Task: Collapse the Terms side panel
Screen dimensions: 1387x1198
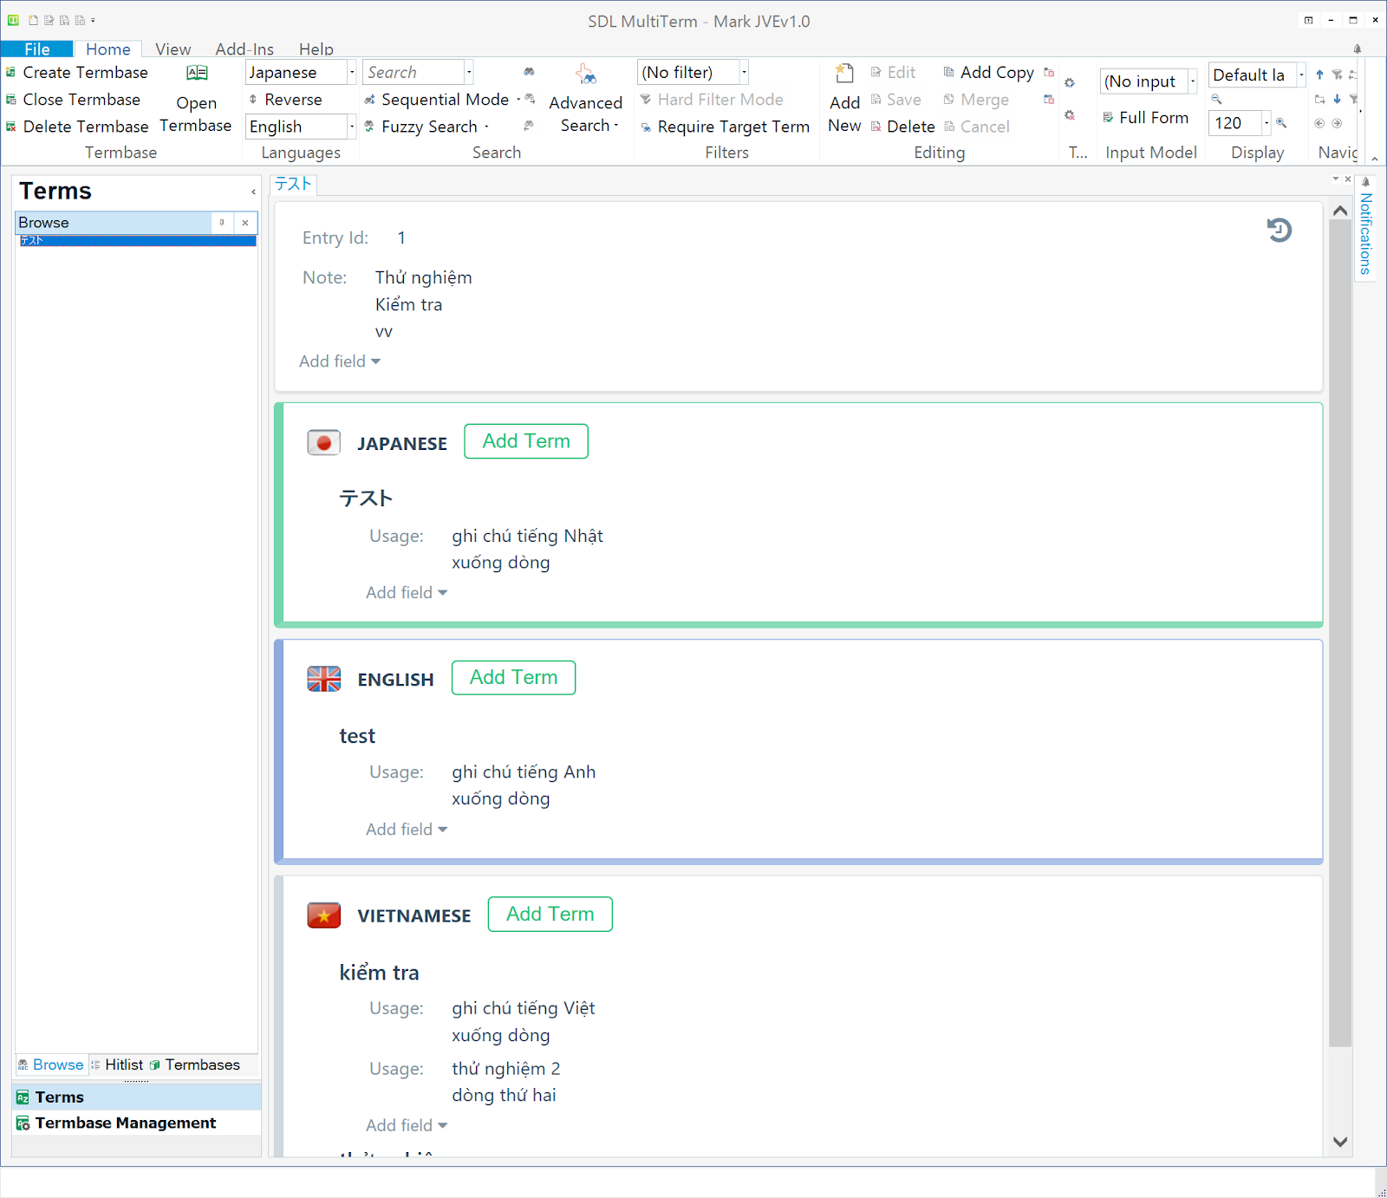Action: point(253,192)
